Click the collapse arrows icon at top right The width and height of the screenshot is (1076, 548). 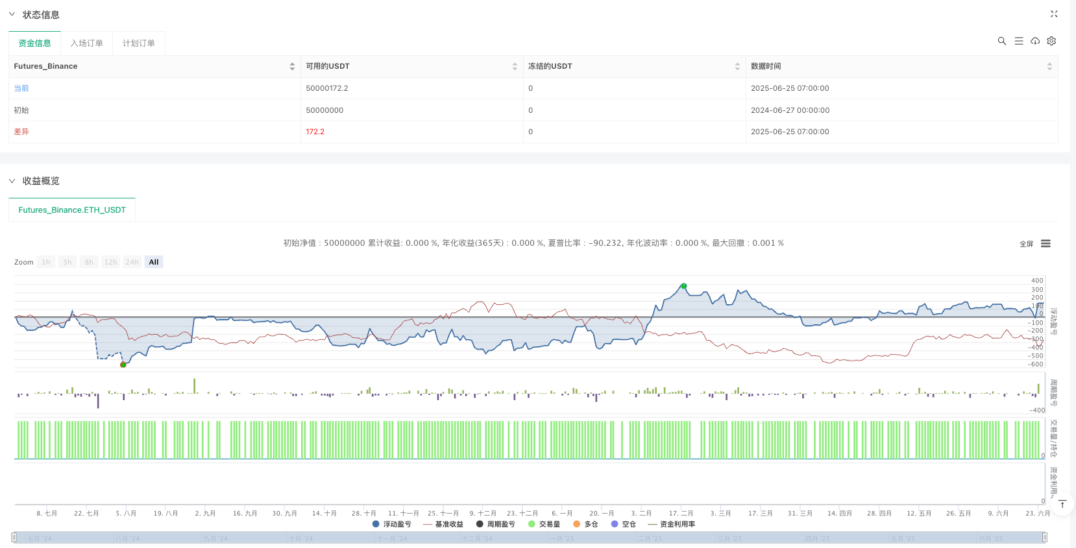1054,14
